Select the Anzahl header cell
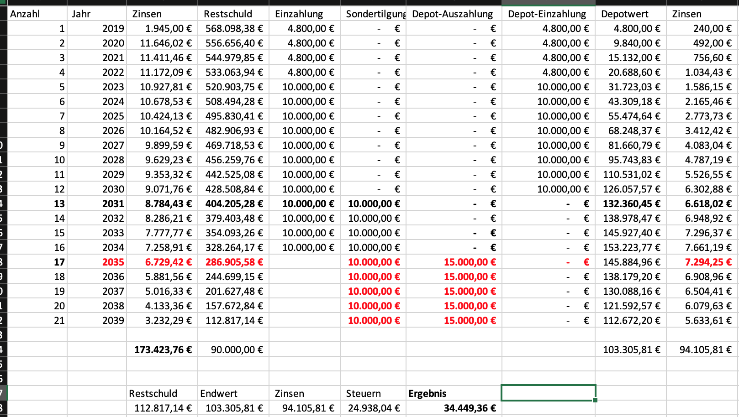Screen dimensions: 739x417 pos(37,14)
